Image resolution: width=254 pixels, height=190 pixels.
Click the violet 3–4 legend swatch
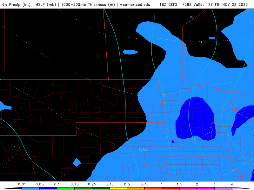223,188
